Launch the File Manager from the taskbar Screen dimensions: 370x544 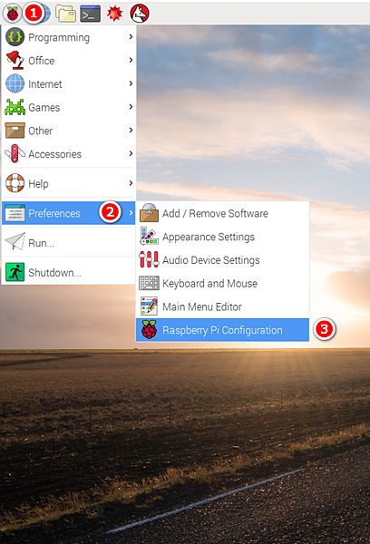(x=66, y=14)
